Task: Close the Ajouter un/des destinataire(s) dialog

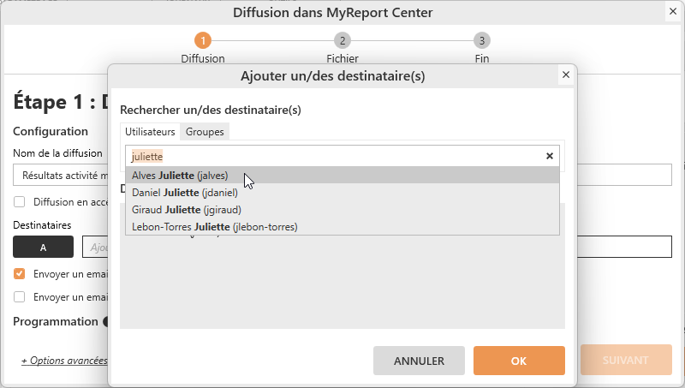Action: [565, 75]
